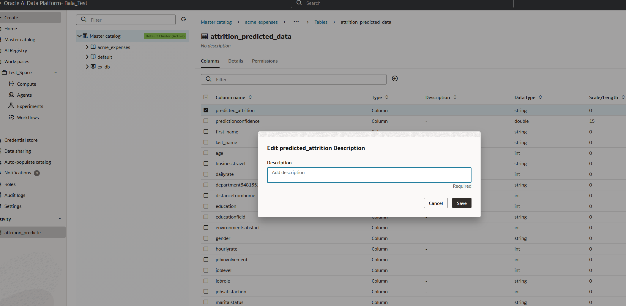This screenshot has width=626, height=306.
Task: Sort by Scale/Length arrows icon
Action: (623, 97)
